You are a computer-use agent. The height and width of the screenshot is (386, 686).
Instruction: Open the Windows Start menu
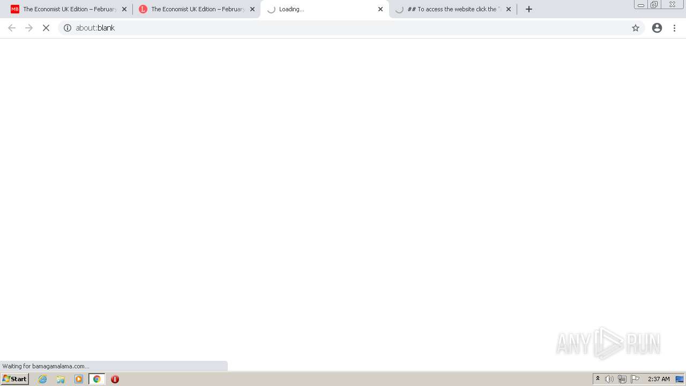[15, 379]
